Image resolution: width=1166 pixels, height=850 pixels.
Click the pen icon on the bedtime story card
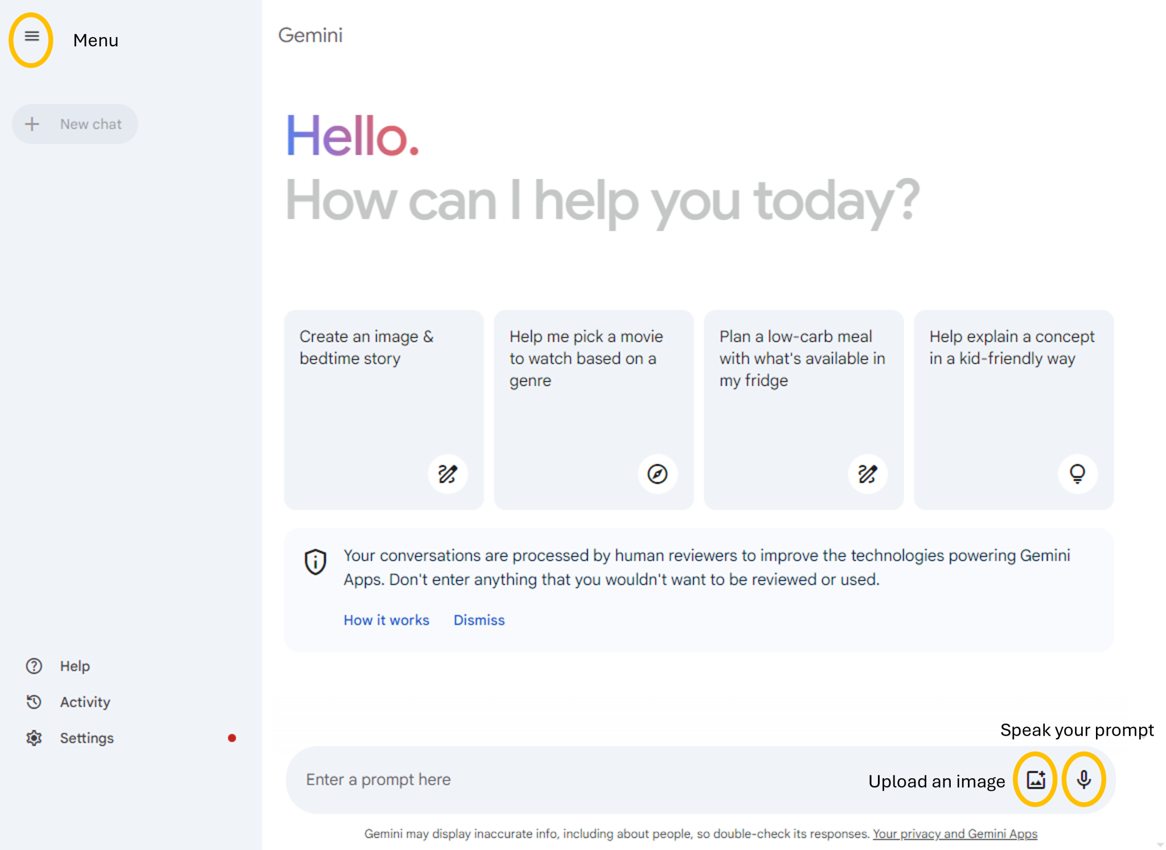point(447,474)
